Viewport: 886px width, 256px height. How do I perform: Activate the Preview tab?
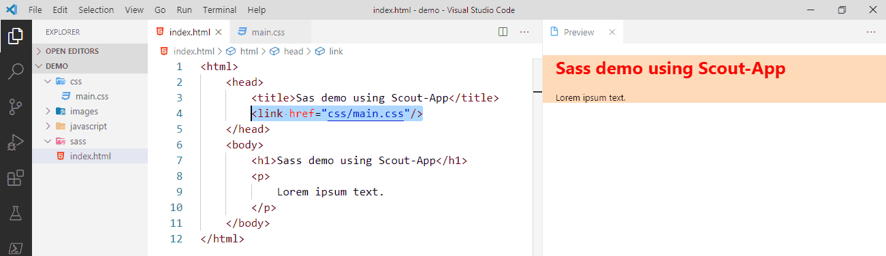tap(583, 32)
